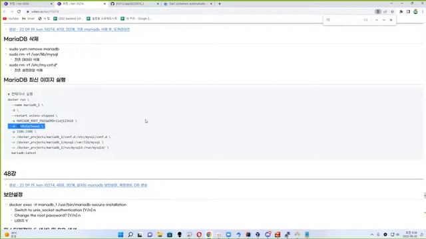Viewport: 426px width, 239px height.
Task: Jump to next find-in-page match
Action: (x=383, y=20)
